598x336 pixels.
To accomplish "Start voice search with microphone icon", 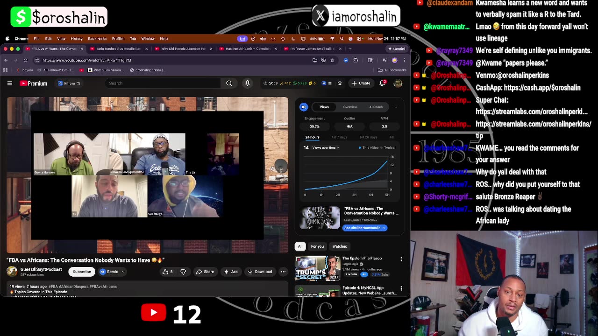I will (x=248, y=84).
